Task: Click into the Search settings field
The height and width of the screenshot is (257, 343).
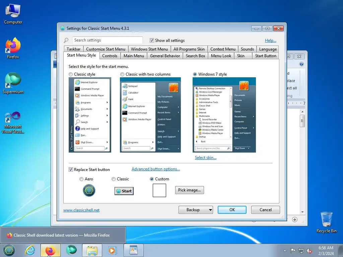Action: point(108,40)
